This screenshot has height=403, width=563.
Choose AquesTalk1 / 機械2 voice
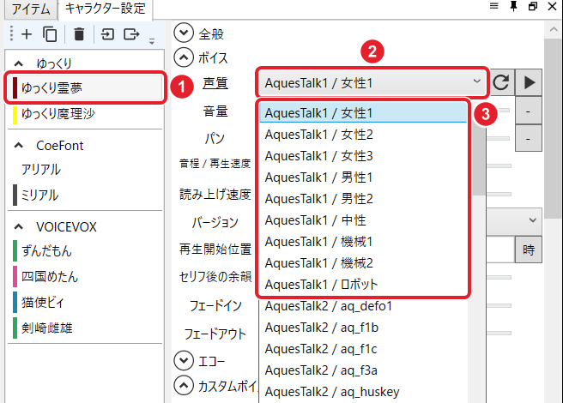[363, 263]
